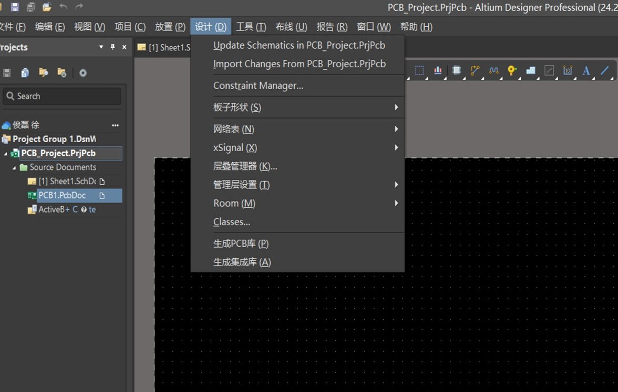Click the grey boxed line icon in the active bar
The width and height of the screenshot is (618, 392).
click(x=549, y=70)
